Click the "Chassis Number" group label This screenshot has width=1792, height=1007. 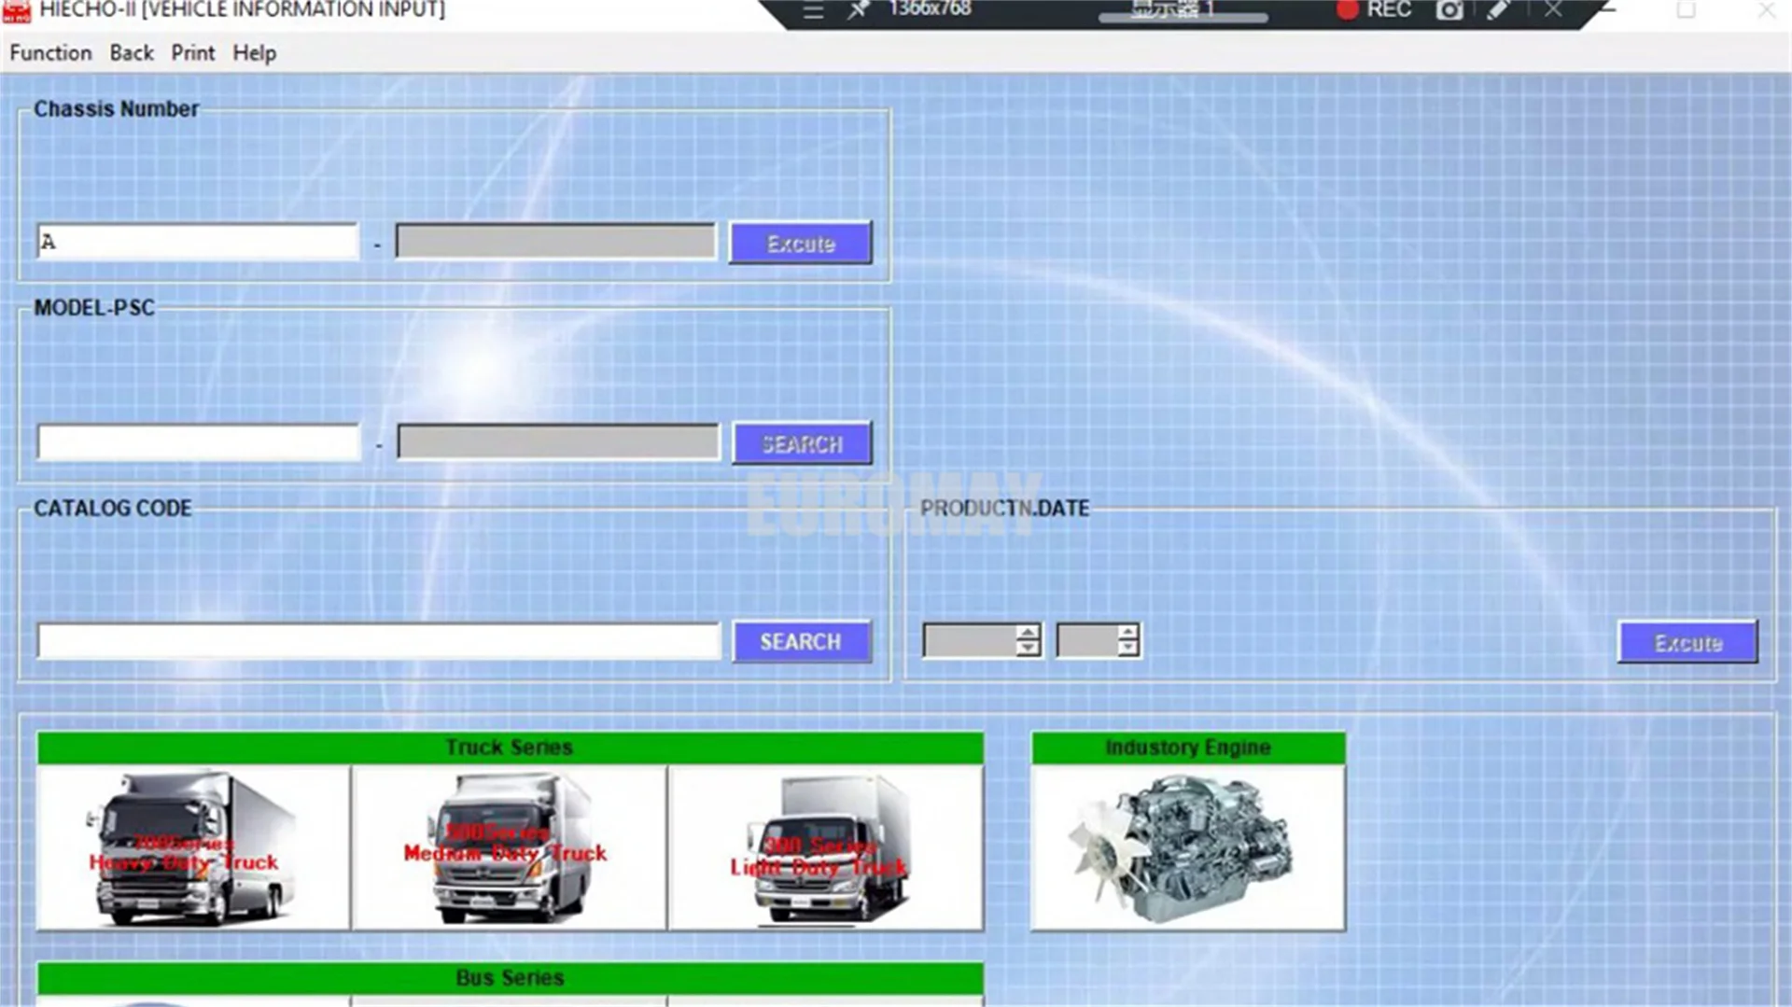(x=117, y=109)
